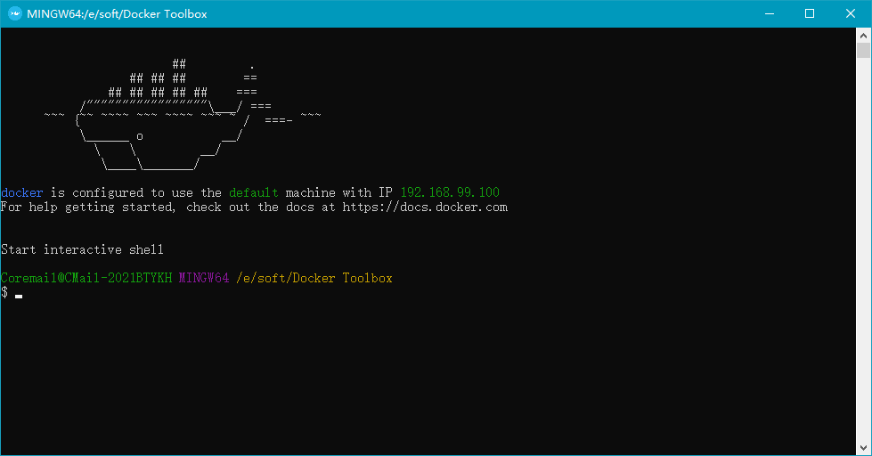
Task: Click the /e/soft/Docker Toolbox path text
Action: pos(314,278)
